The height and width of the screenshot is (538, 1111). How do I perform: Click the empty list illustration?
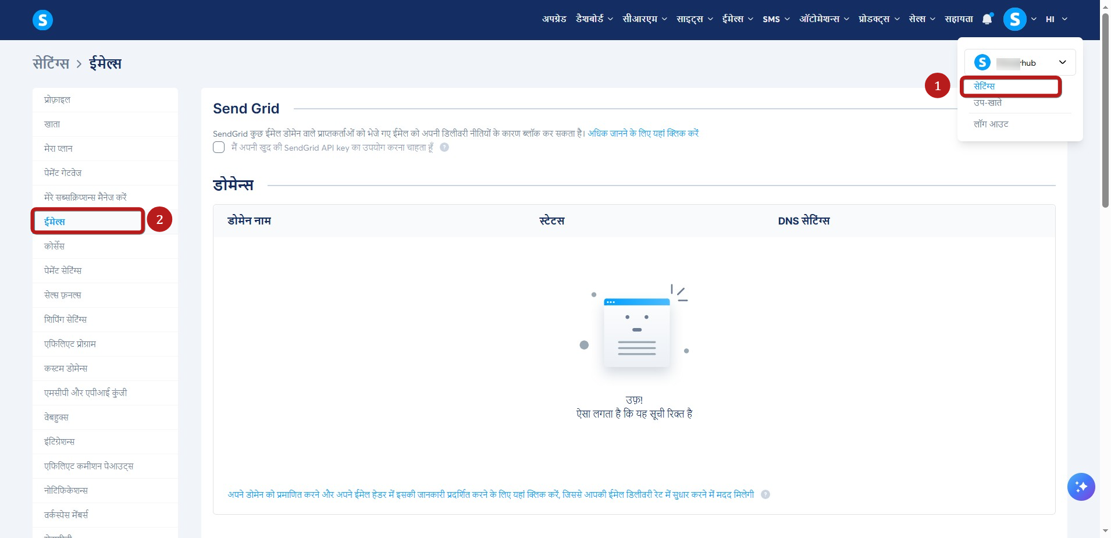pyautogui.click(x=635, y=329)
